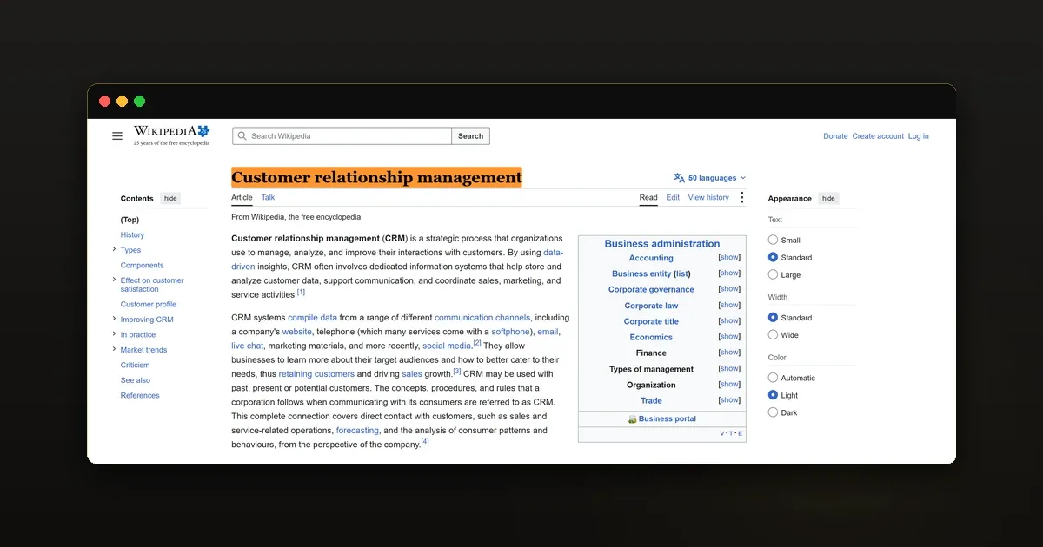The height and width of the screenshot is (547, 1043).
Task: Open the Business administration link
Action: (x=662, y=244)
